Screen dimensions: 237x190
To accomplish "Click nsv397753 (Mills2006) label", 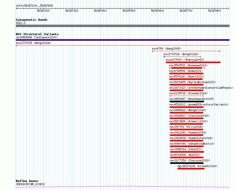I will [186, 127].
